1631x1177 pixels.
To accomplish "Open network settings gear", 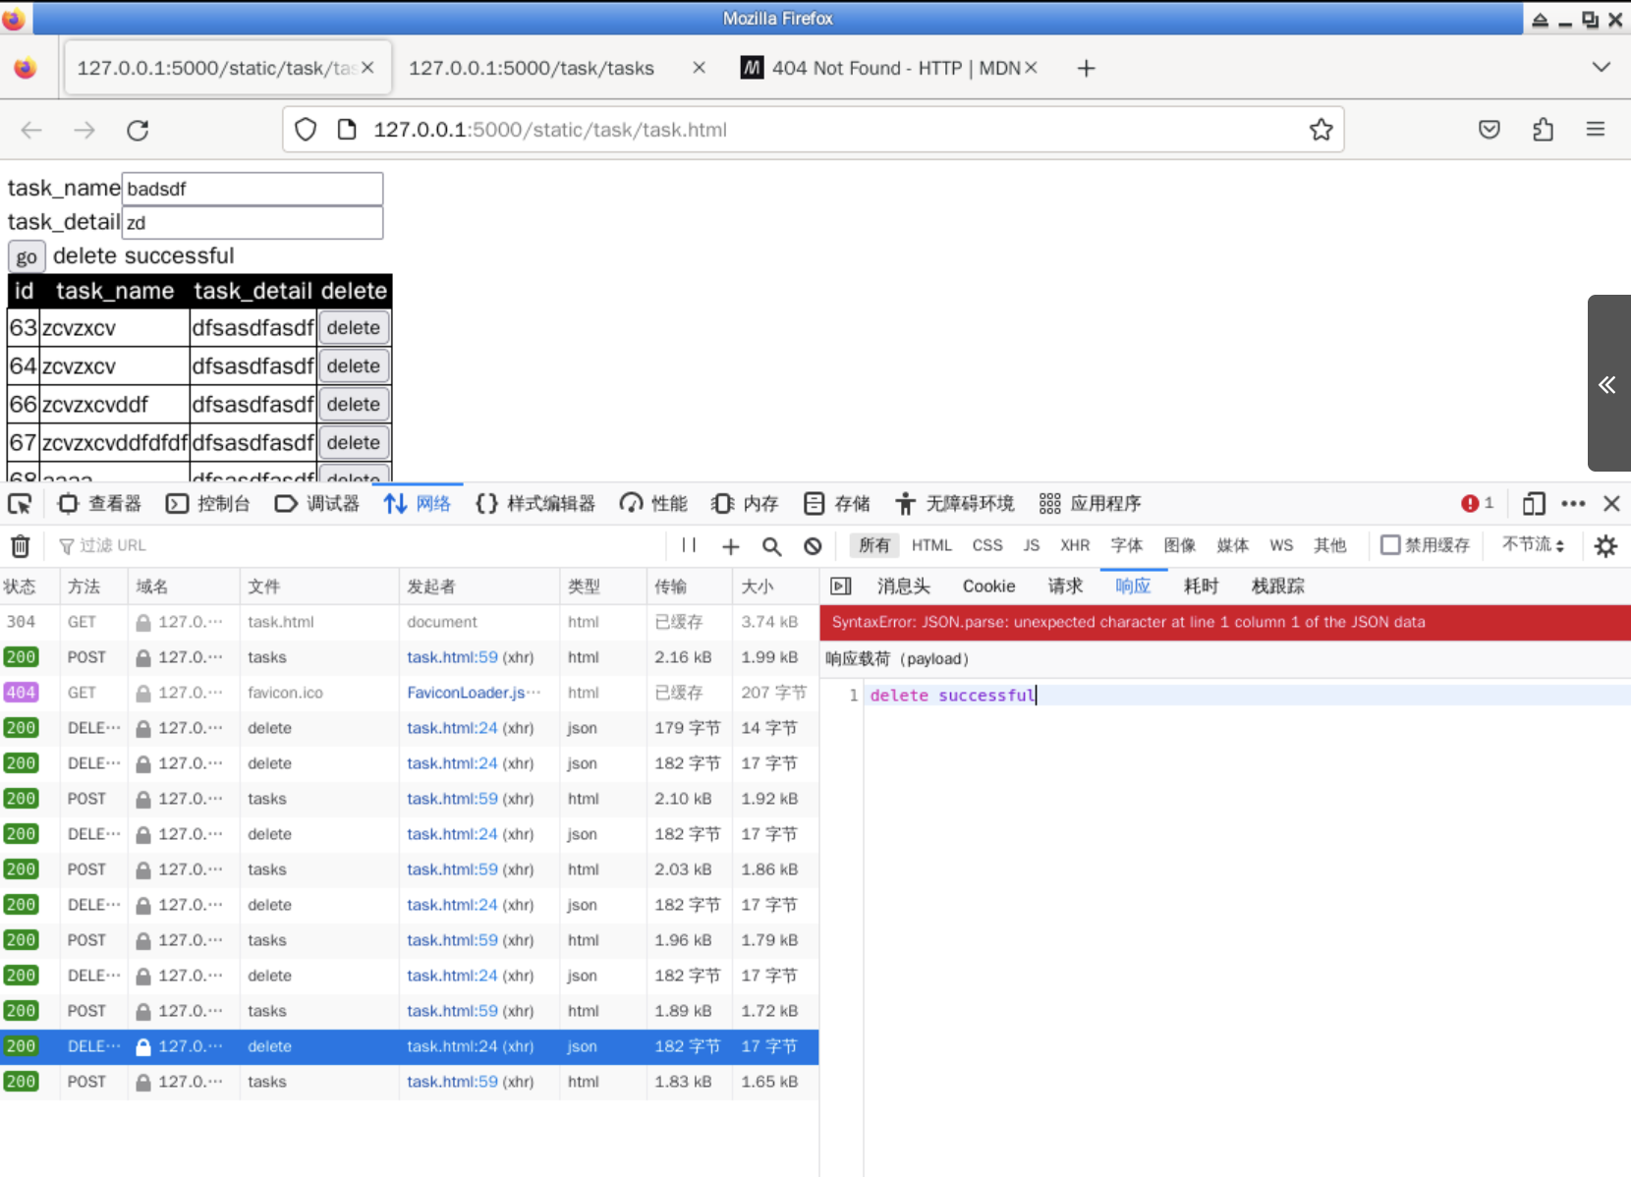I will (x=1605, y=545).
